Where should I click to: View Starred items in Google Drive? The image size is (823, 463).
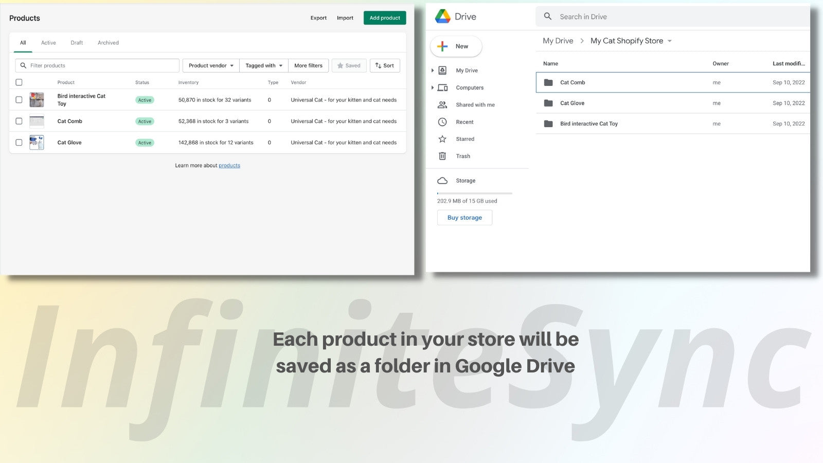coord(464,139)
